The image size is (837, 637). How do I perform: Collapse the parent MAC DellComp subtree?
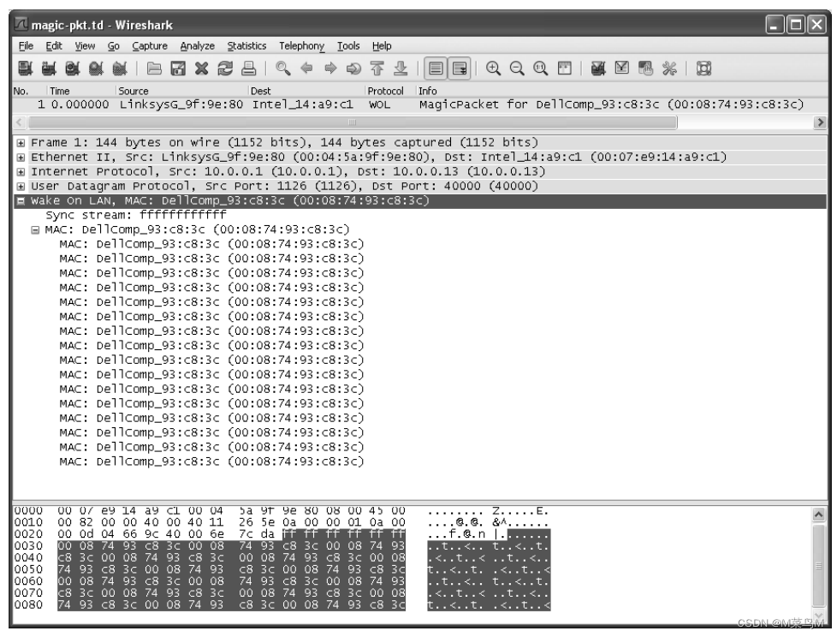35,230
